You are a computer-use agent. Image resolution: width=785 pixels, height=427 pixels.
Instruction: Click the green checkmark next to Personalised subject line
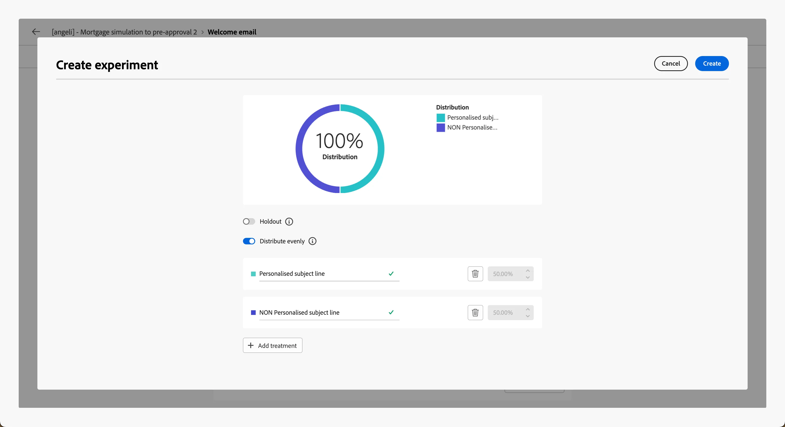click(391, 273)
